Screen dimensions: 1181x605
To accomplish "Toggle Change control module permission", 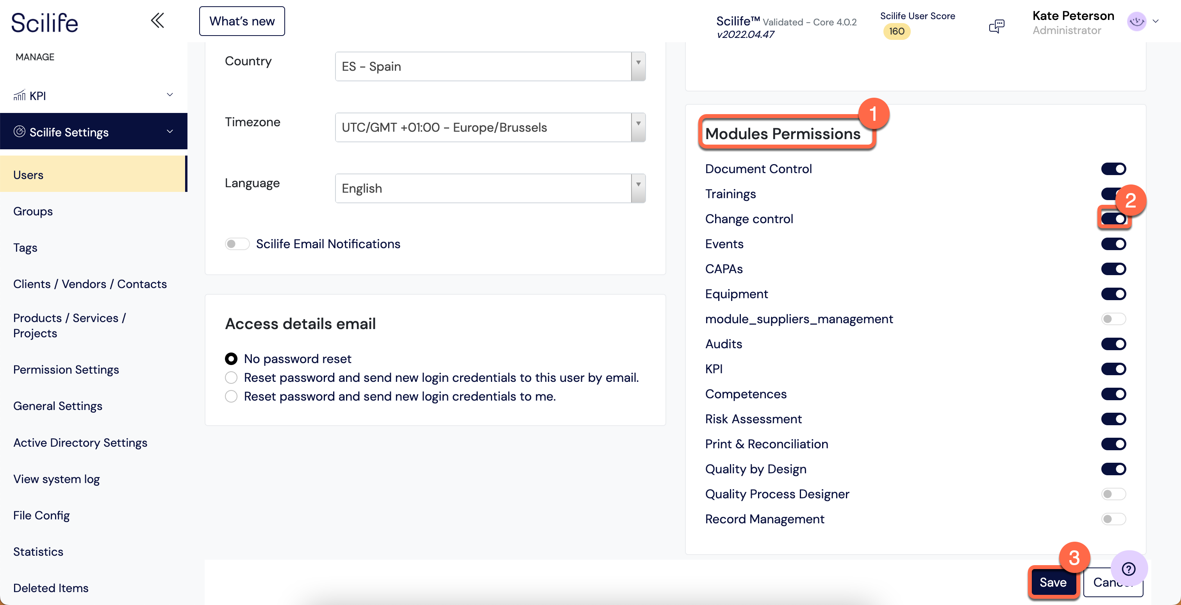I will 1113,219.
